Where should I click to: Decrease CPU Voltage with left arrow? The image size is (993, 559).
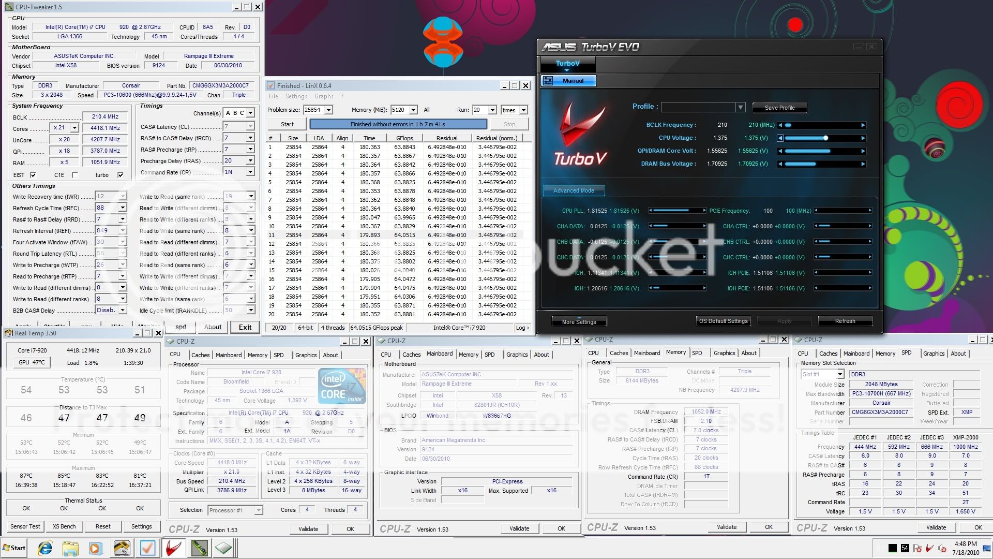tap(780, 138)
